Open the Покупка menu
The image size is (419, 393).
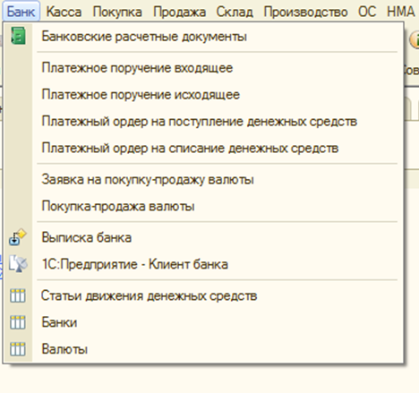(x=117, y=12)
